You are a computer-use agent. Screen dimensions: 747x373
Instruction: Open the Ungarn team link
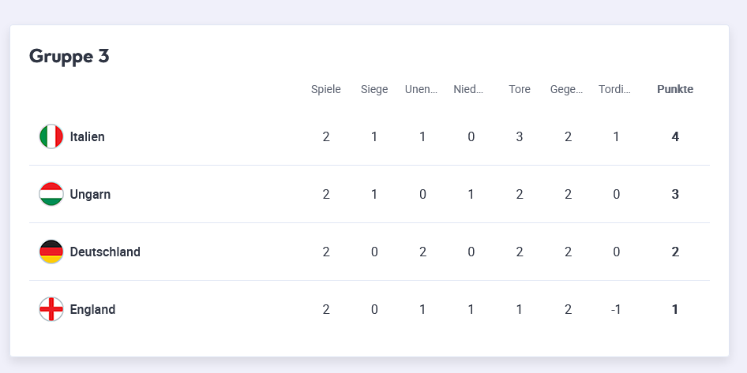tap(90, 194)
